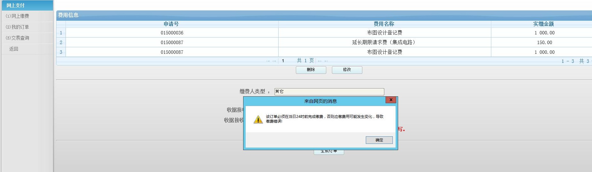Click the previous page pagination icon
The image size is (592, 172).
(274, 61)
